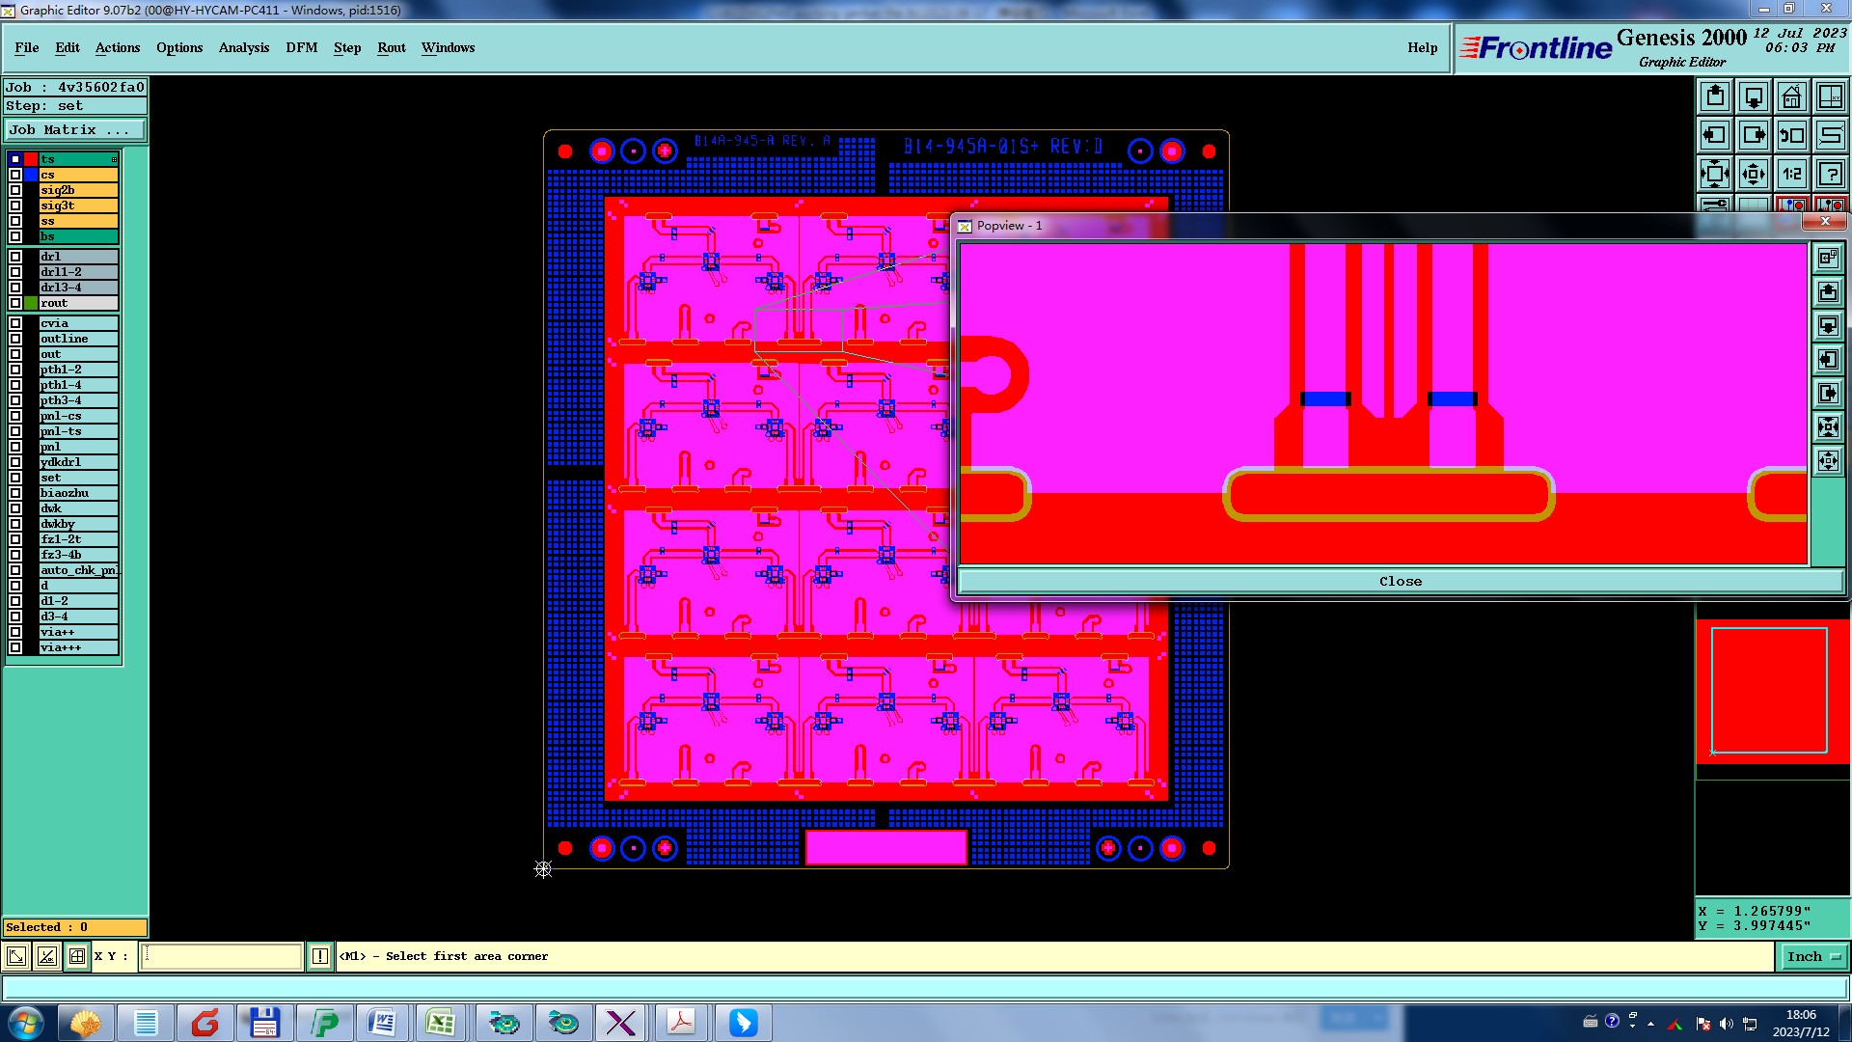The height and width of the screenshot is (1042, 1852).
Task: Enable the outline layer checkbox
Action: coord(15,339)
